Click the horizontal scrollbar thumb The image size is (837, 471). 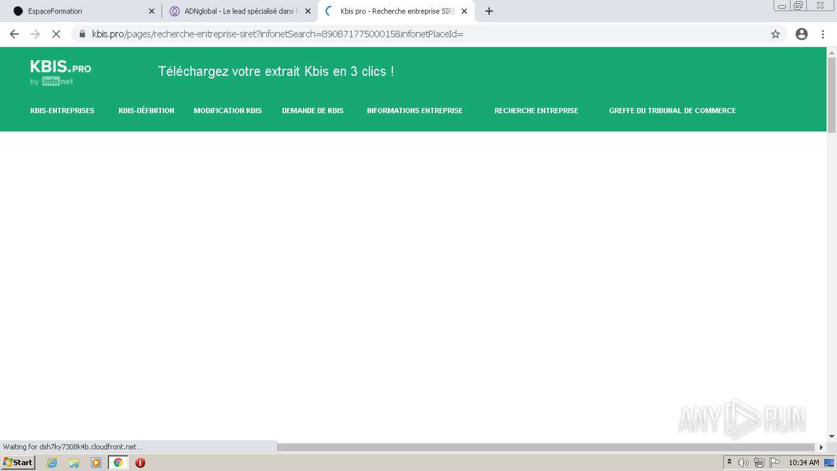pos(547,447)
